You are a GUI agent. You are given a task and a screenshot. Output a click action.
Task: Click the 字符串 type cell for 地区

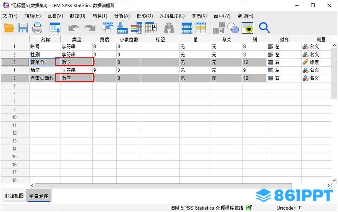tap(77, 71)
